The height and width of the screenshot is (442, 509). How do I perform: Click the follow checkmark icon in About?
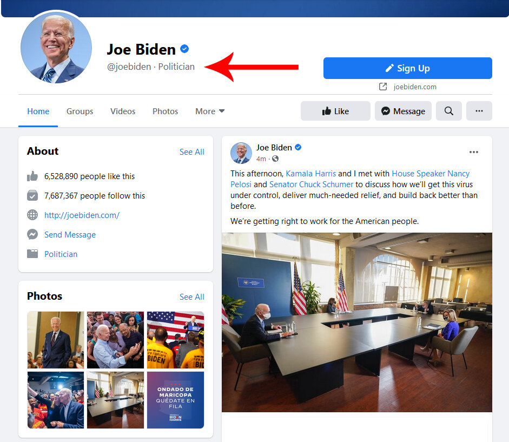(x=32, y=195)
